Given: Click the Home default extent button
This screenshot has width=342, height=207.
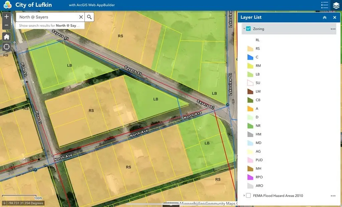Looking at the screenshot, I should point(6,37).
